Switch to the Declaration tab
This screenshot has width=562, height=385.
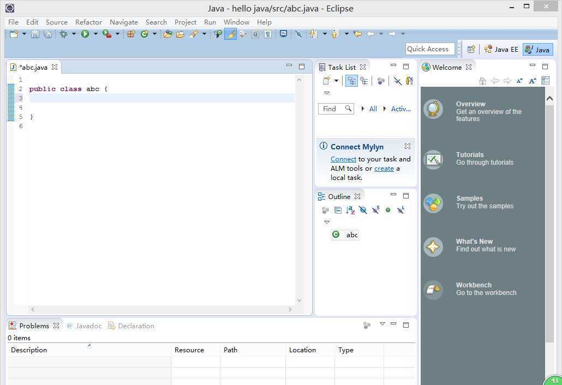coord(131,326)
